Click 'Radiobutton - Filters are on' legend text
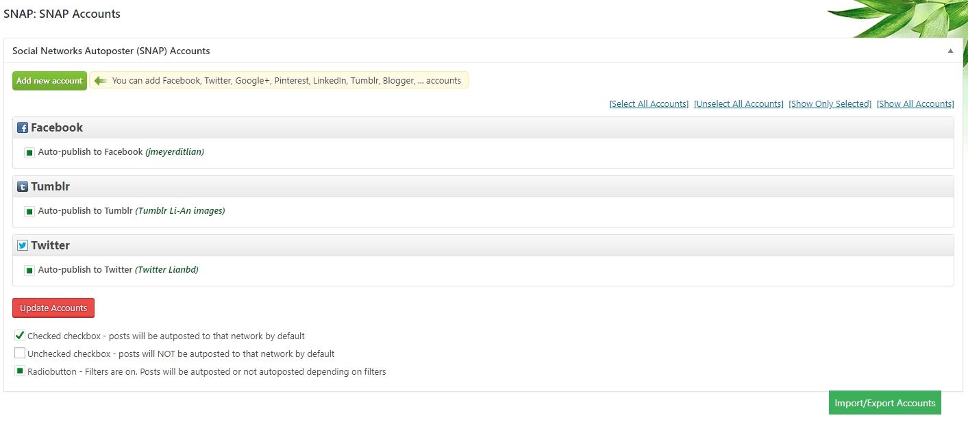The image size is (968, 433). pos(207,372)
